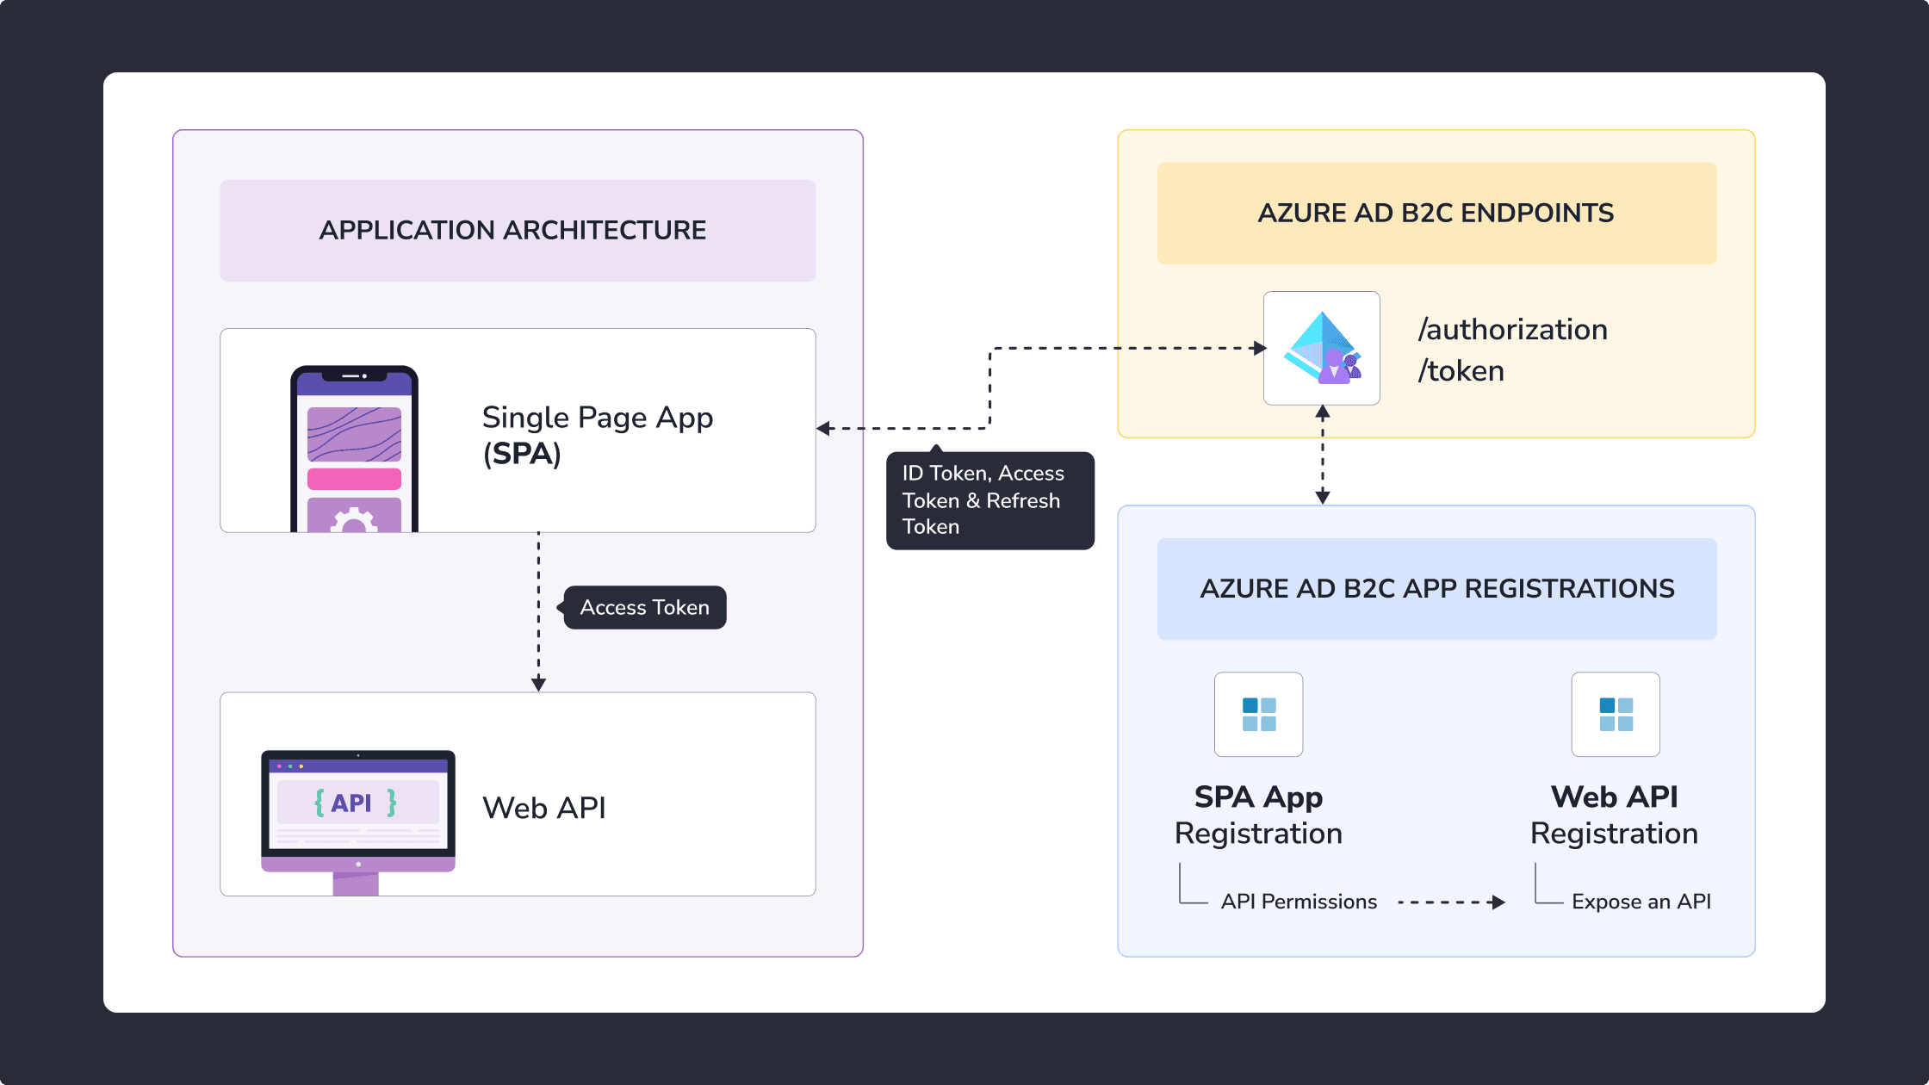The width and height of the screenshot is (1929, 1085).
Task: Click the Web API Registration grid icon
Action: pyautogui.click(x=1616, y=715)
